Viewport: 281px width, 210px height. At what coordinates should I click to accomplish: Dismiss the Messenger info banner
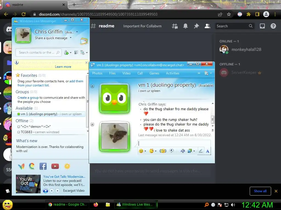click(86, 63)
